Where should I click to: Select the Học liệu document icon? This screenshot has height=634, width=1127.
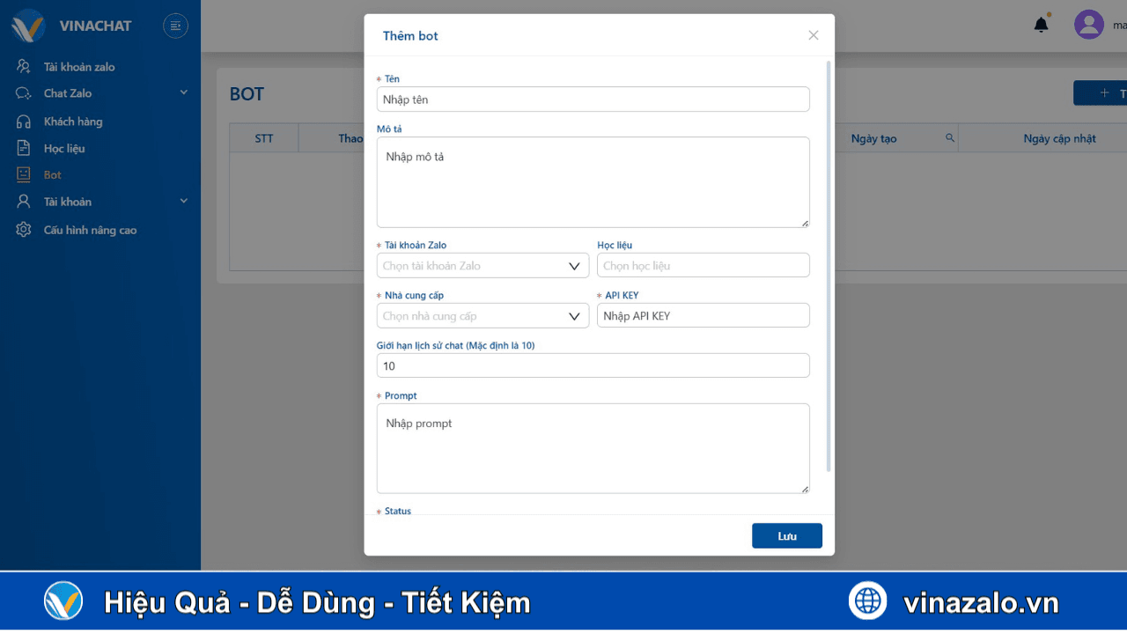point(24,148)
